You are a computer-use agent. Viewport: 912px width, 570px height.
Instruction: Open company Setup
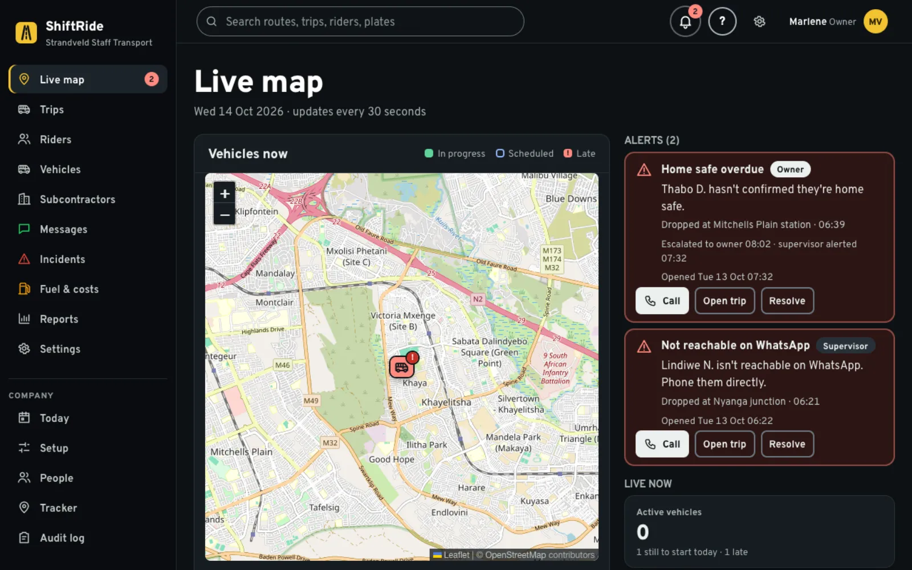[88, 448]
